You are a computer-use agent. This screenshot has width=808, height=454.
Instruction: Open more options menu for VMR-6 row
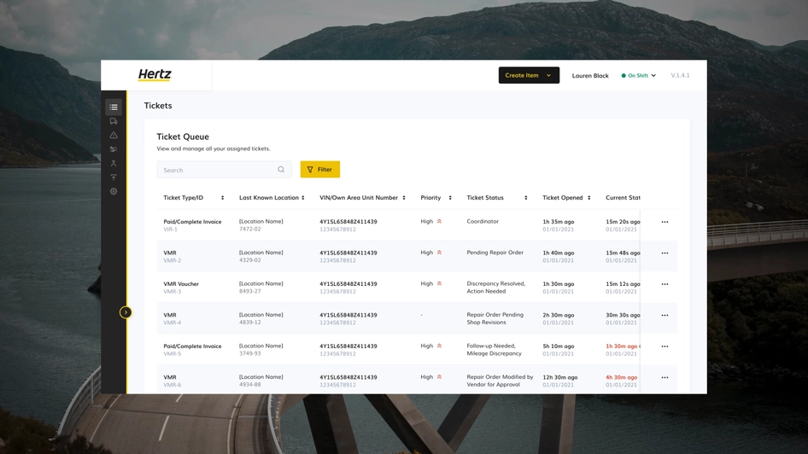pyautogui.click(x=665, y=377)
